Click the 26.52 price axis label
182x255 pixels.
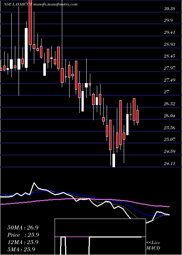tap(170, 104)
